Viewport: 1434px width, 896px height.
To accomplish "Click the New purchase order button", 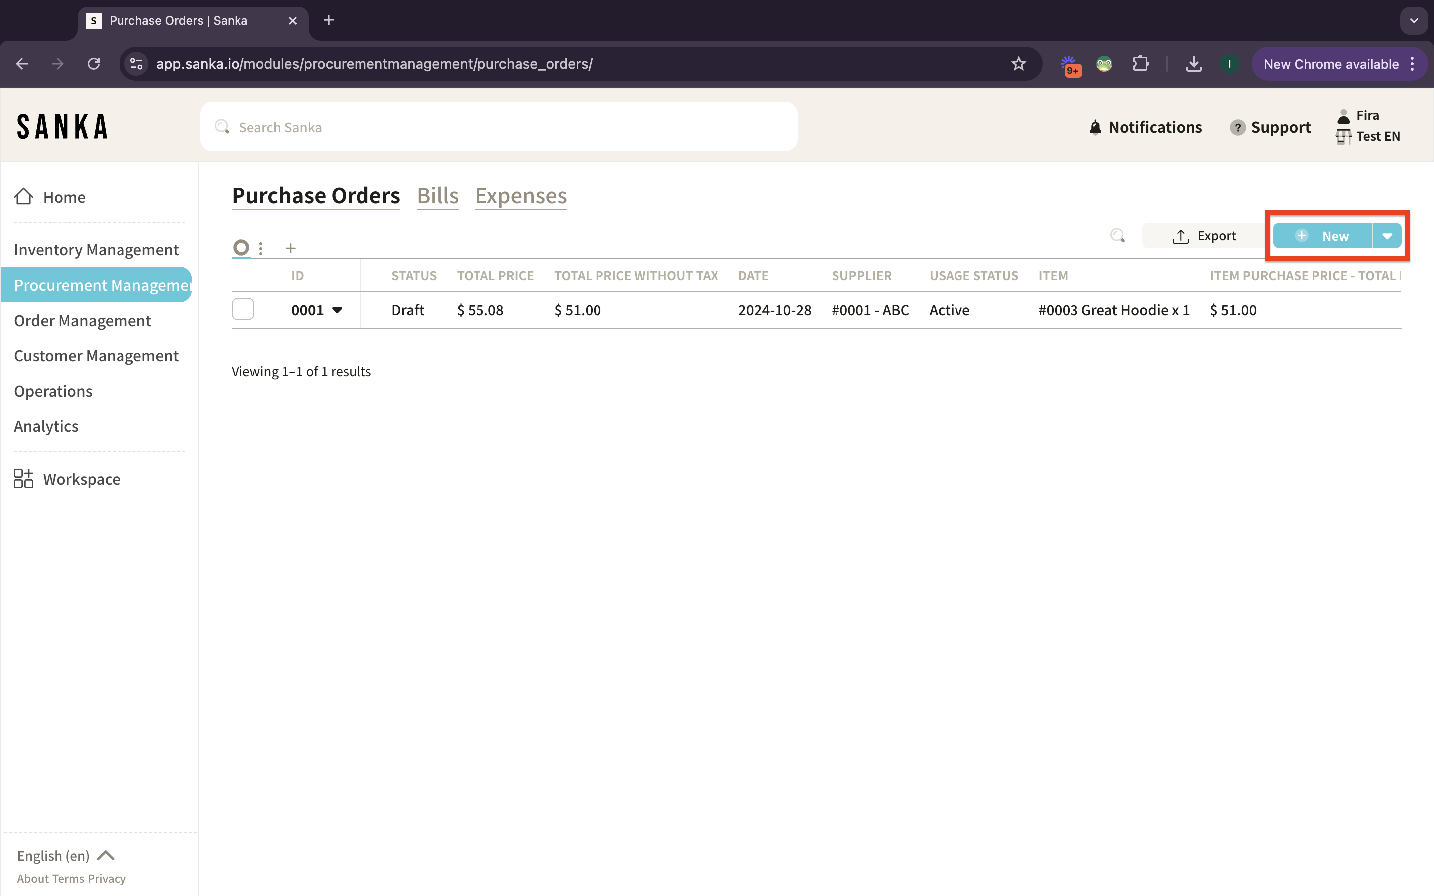I will point(1322,236).
